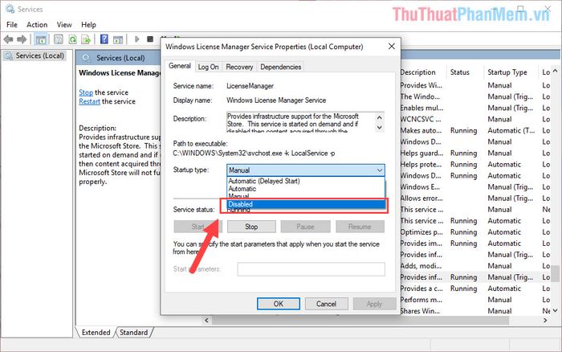This screenshot has width=562, height=352.
Task: Switch to the General tab
Action: [x=180, y=66]
